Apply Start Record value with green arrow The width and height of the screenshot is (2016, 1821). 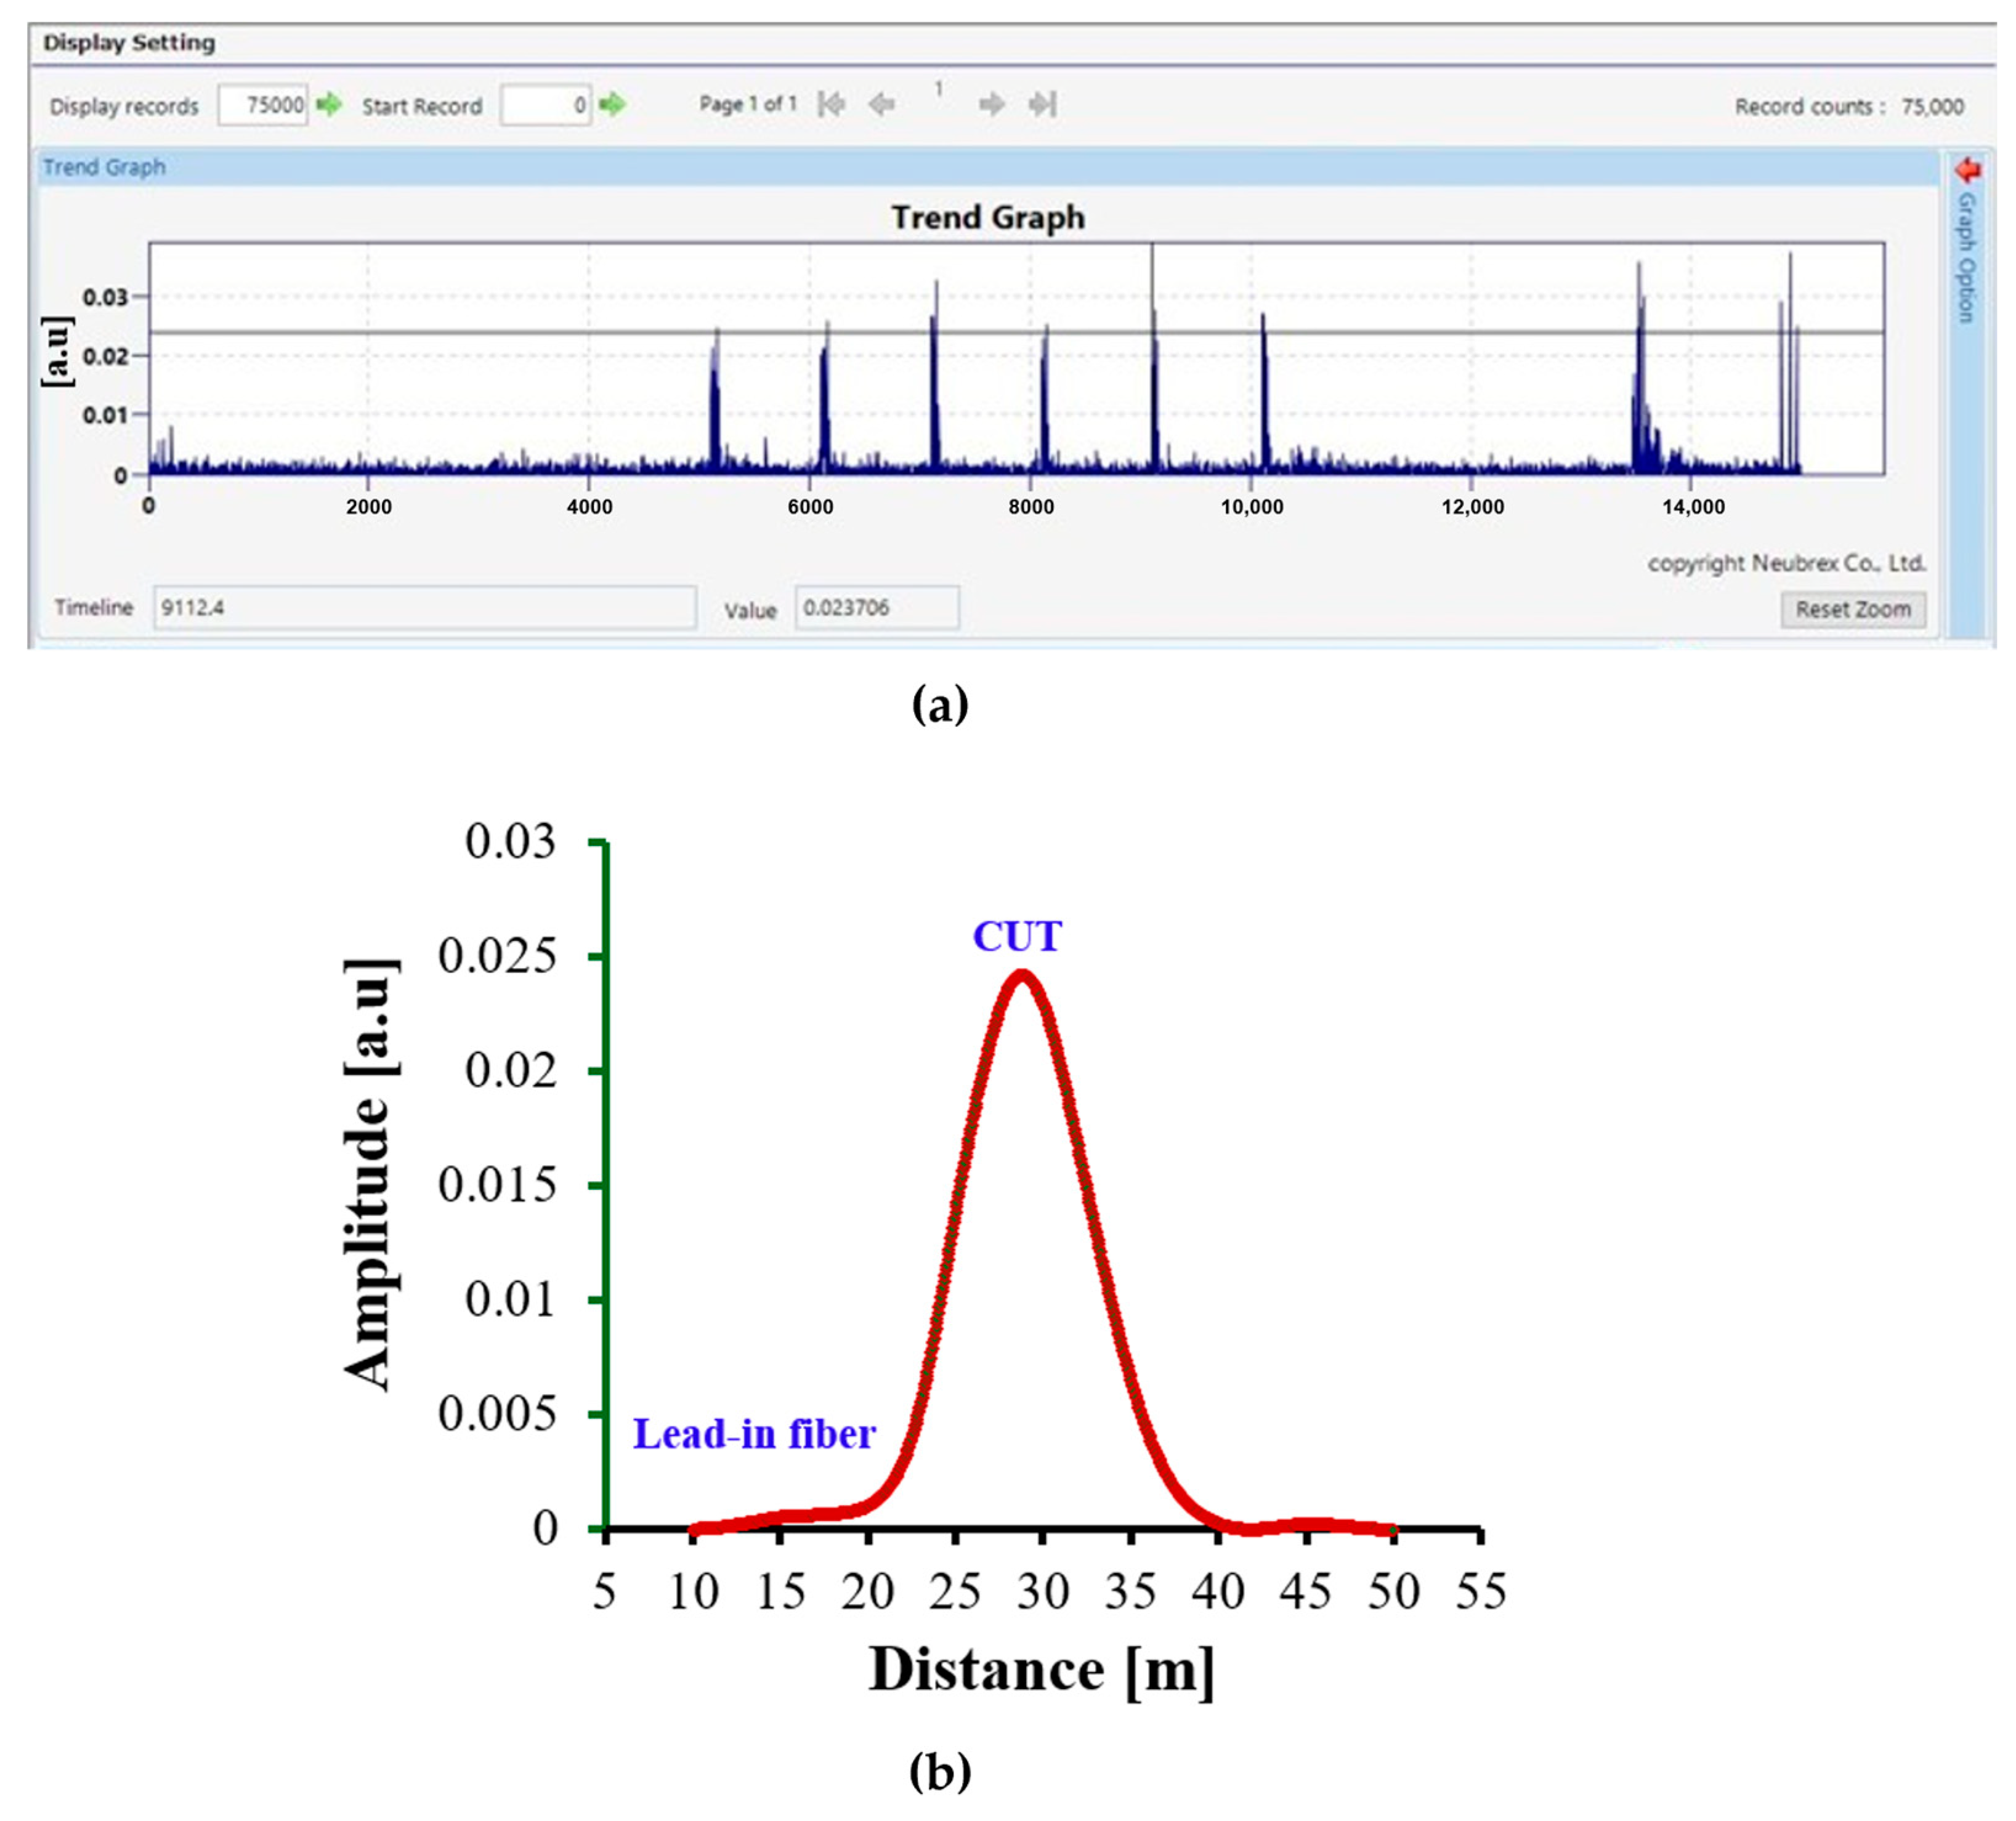click(612, 104)
